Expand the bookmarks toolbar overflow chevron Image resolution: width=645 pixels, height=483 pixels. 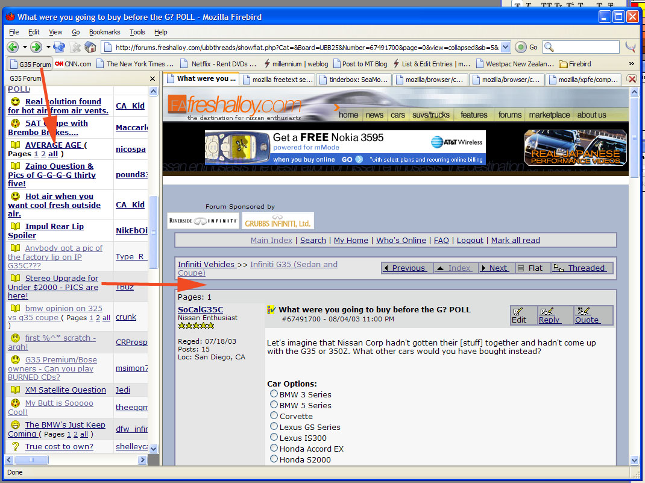631,64
